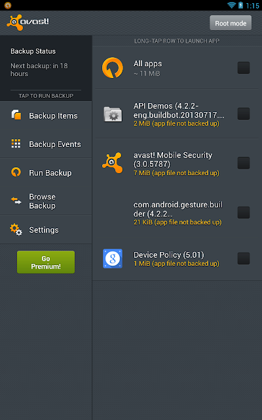
Task: Tap the Backup Events grid icon
Action: [x=16, y=144]
